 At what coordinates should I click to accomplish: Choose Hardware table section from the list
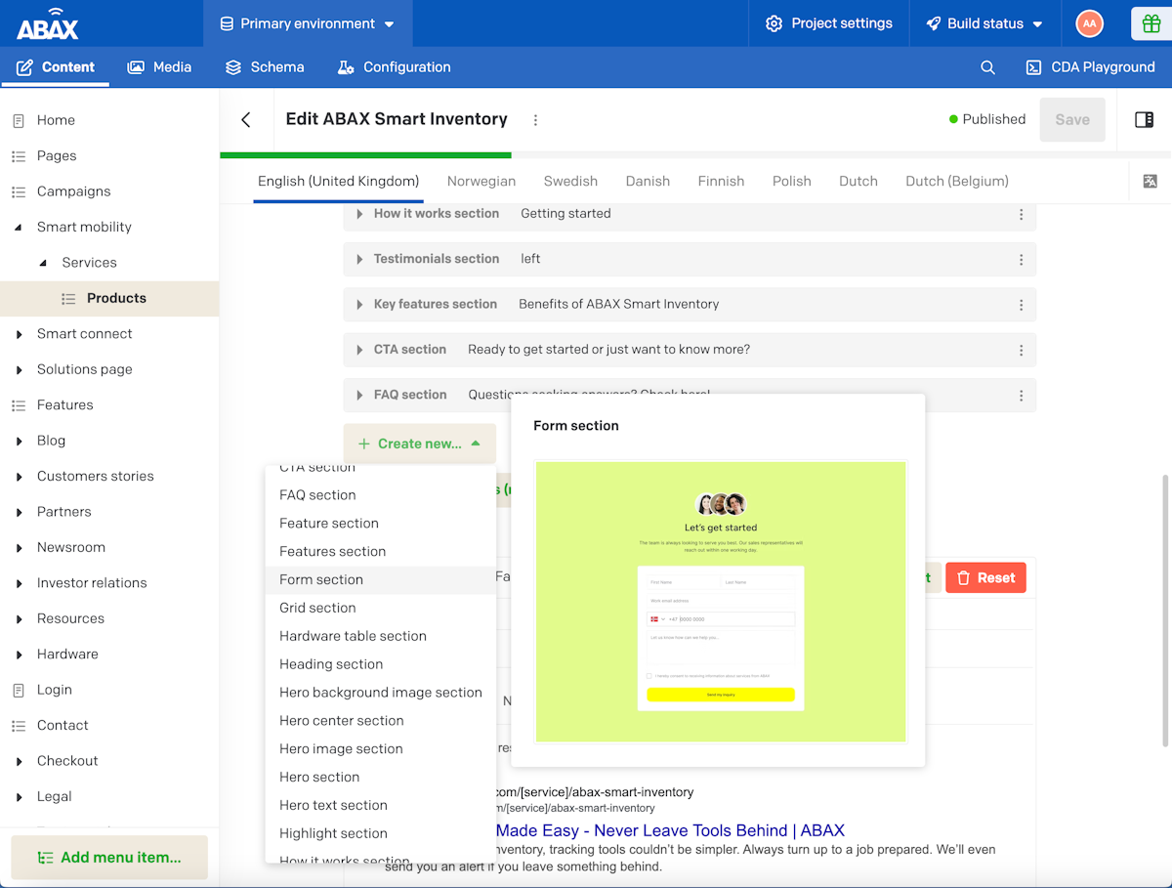click(x=381, y=636)
